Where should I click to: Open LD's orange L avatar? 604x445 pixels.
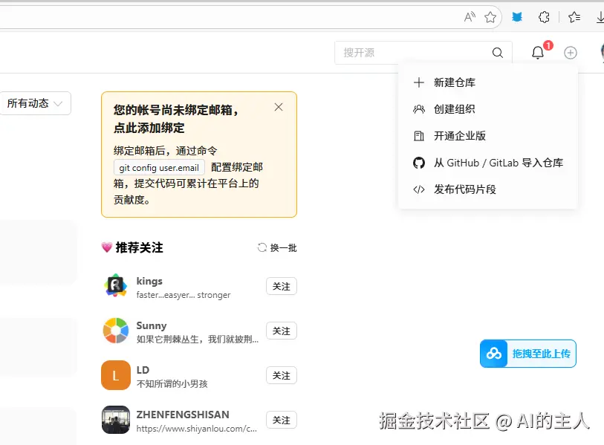click(116, 375)
